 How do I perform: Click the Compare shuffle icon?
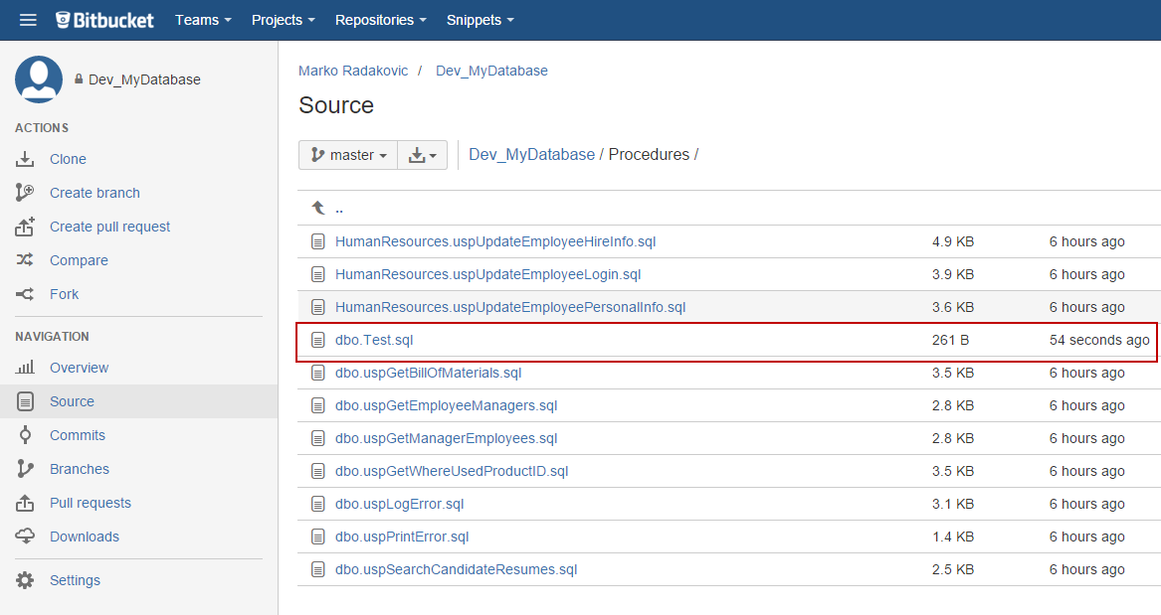click(x=25, y=260)
